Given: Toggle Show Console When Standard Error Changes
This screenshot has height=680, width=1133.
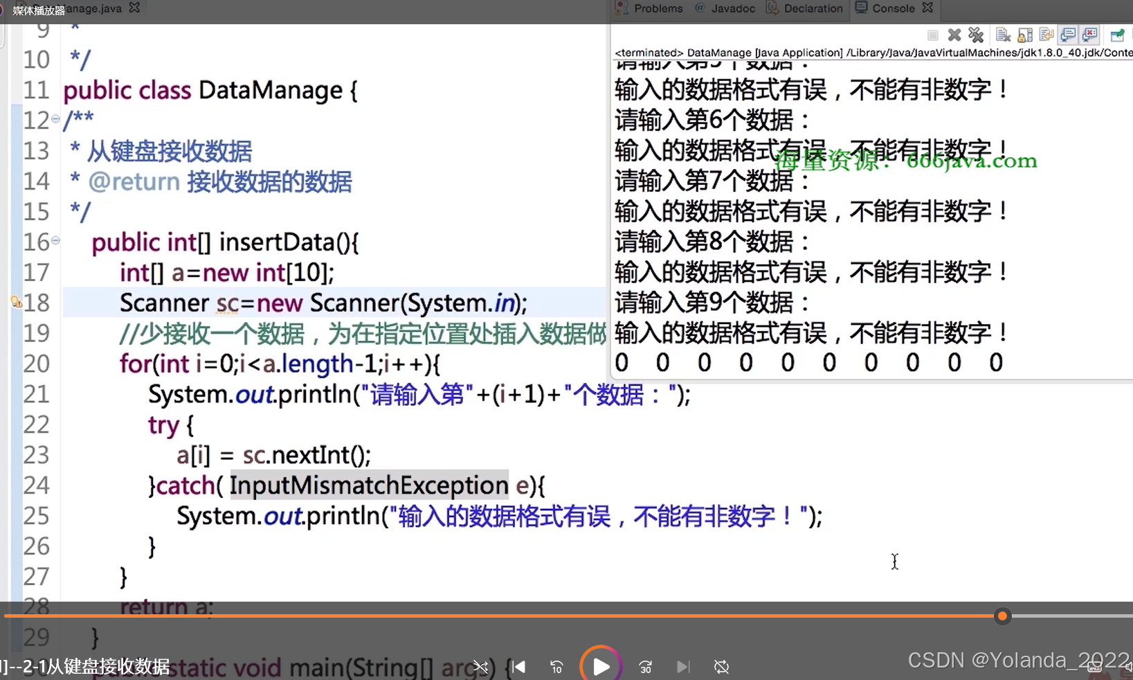Looking at the screenshot, I should (1089, 35).
